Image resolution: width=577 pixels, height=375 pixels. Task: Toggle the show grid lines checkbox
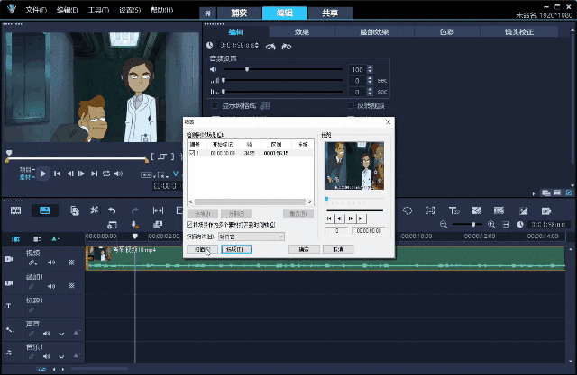215,106
